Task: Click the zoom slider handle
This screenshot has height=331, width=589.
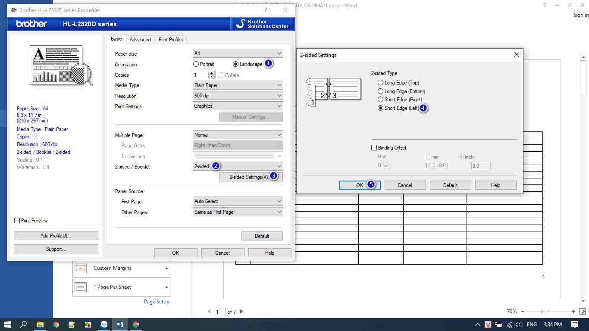Action: (542, 312)
